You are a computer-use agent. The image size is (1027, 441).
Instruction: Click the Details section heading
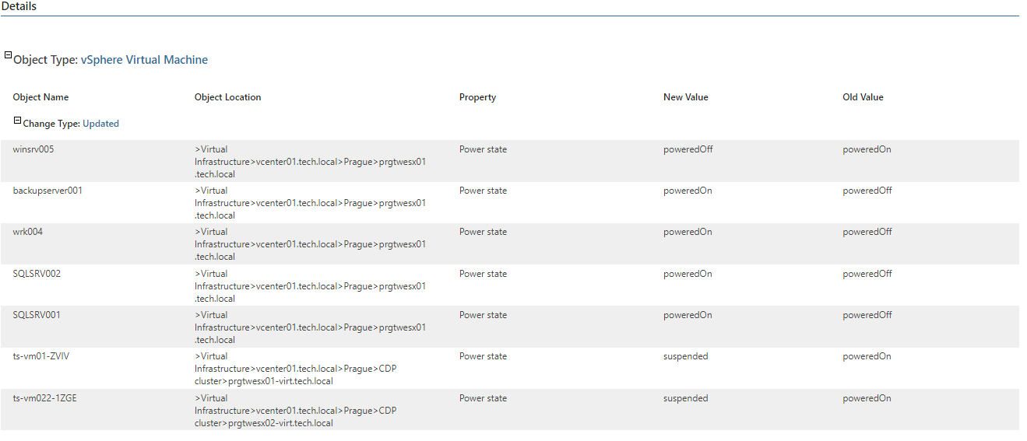(19, 6)
